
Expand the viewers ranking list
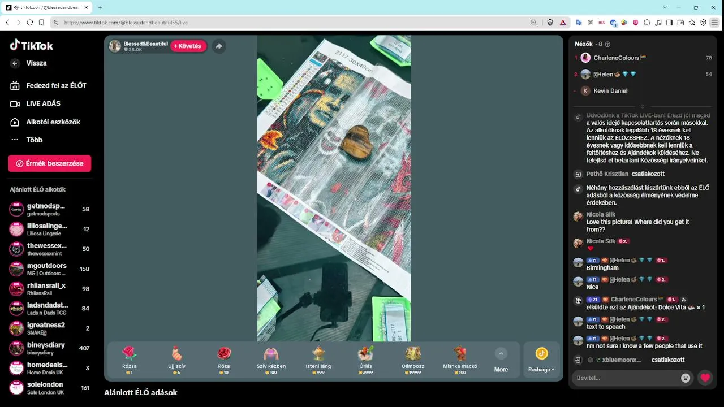pyautogui.click(x=643, y=106)
